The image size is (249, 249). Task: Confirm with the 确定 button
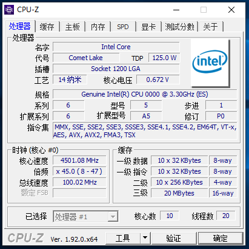(x=221, y=237)
